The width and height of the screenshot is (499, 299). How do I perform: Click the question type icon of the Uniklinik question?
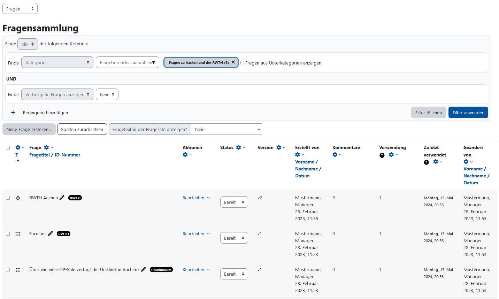[18, 269]
